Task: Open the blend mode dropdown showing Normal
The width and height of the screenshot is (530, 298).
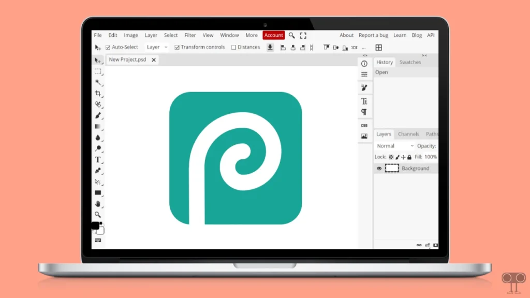Action: point(393,145)
